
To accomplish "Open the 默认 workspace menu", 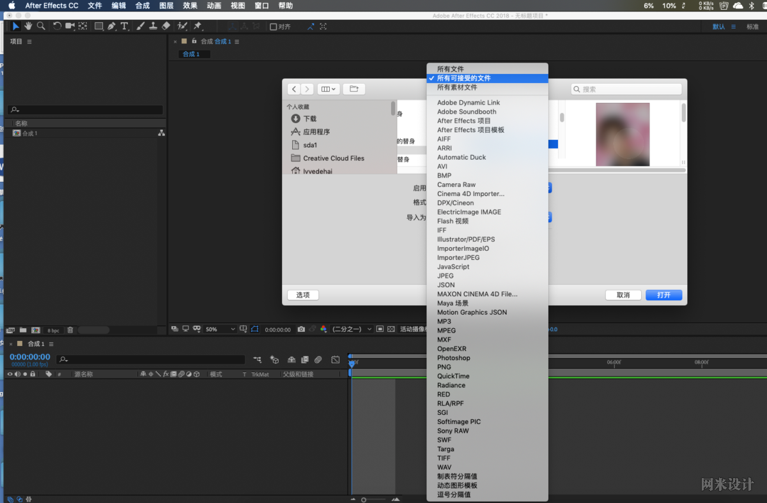I will point(732,27).
